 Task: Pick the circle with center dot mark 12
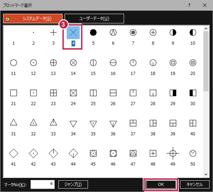[x=33, y=63]
